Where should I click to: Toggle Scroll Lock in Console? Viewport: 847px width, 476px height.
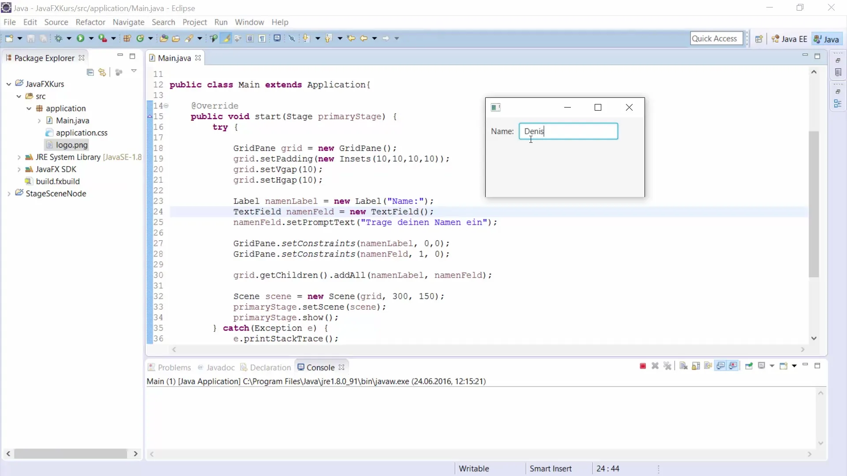click(x=696, y=366)
